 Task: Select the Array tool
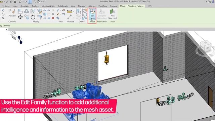click(x=45, y=14)
